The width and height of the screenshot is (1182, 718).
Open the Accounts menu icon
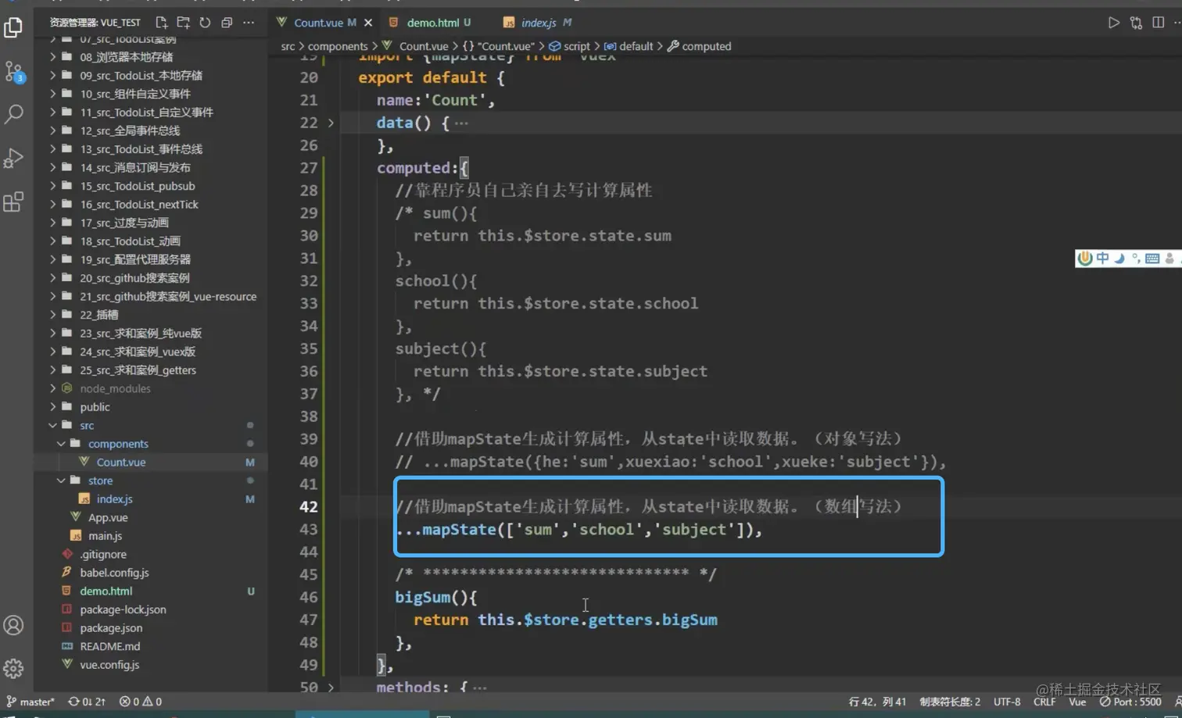[x=13, y=625]
